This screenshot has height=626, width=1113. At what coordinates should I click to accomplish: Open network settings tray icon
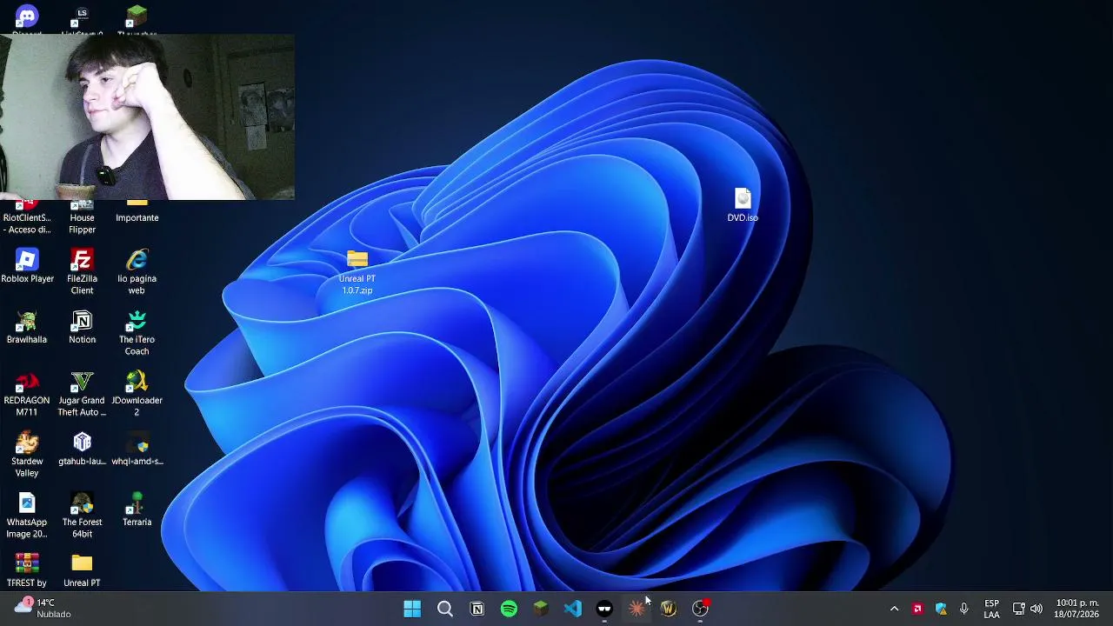(x=1018, y=609)
